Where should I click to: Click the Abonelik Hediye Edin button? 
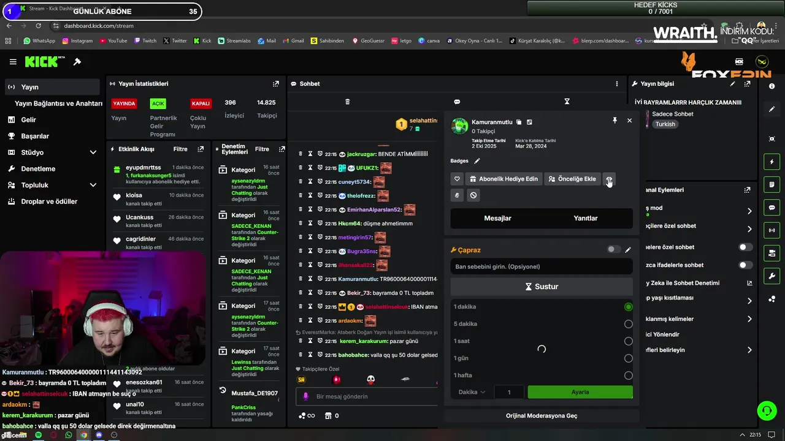click(504, 179)
